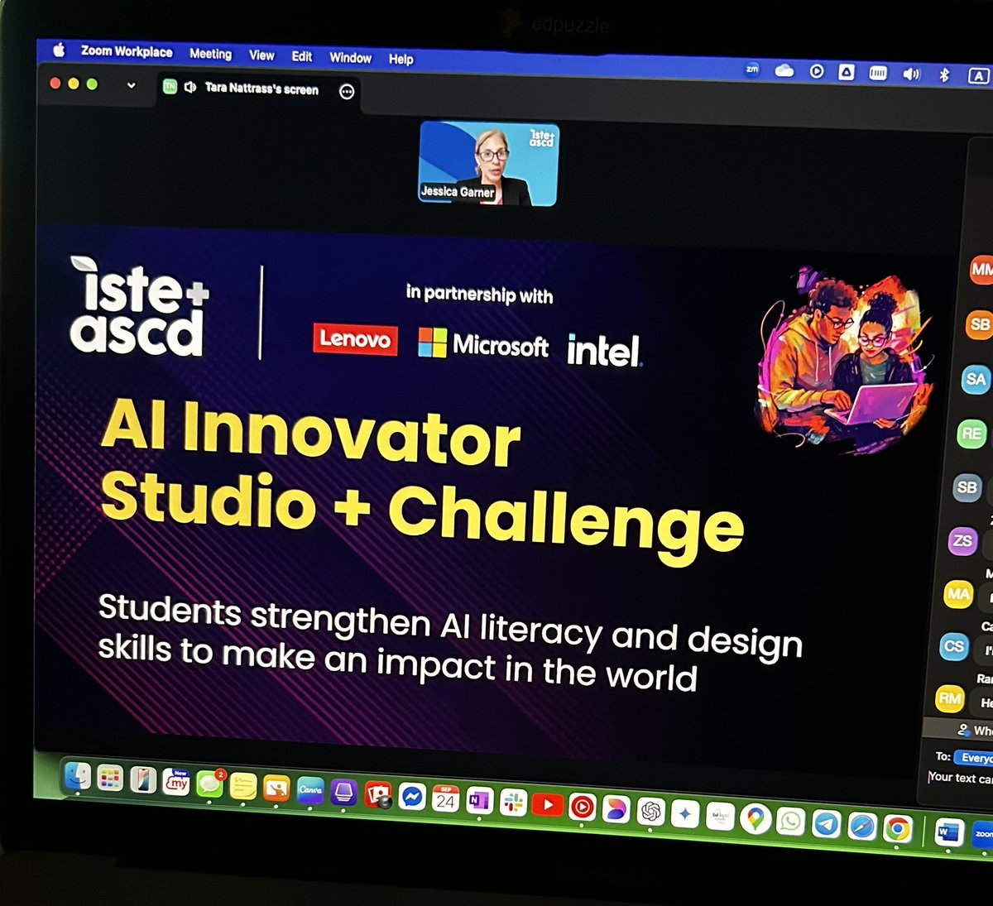Open Photo Booth from the dock
The width and height of the screenshot is (993, 906).
tap(378, 795)
